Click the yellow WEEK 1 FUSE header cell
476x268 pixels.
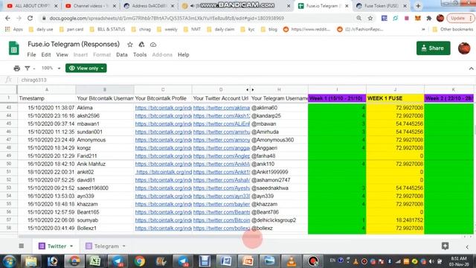(x=395, y=98)
